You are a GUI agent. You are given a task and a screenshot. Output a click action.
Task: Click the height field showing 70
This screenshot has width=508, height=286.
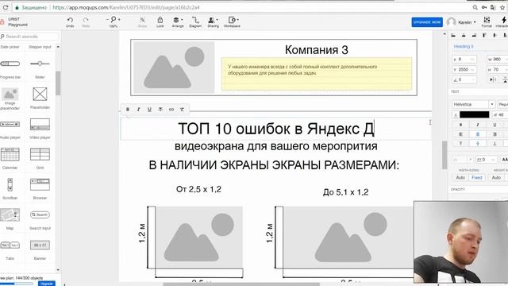point(497,69)
